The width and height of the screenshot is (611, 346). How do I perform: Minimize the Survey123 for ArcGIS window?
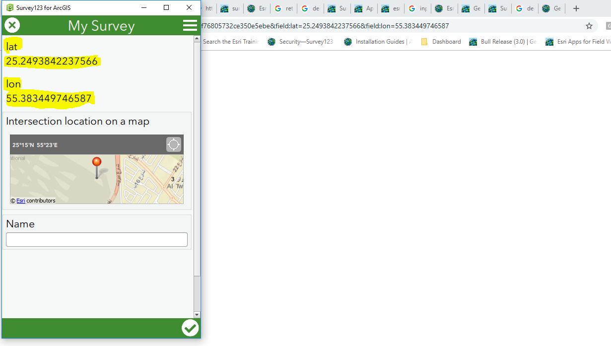pos(144,7)
